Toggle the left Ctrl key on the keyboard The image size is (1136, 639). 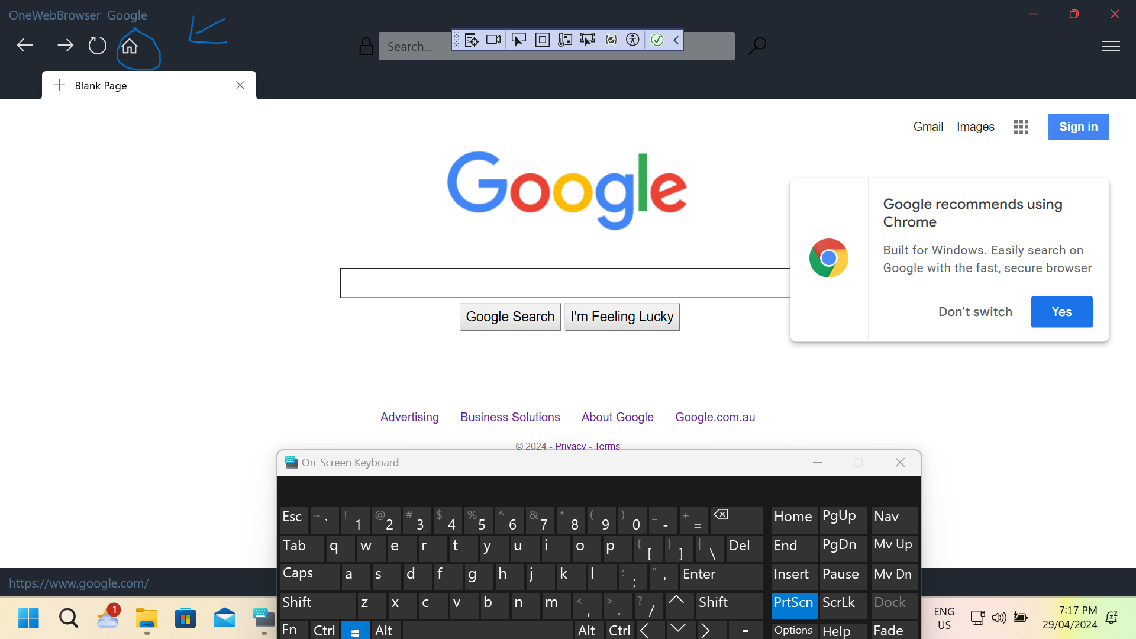point(324,630)
